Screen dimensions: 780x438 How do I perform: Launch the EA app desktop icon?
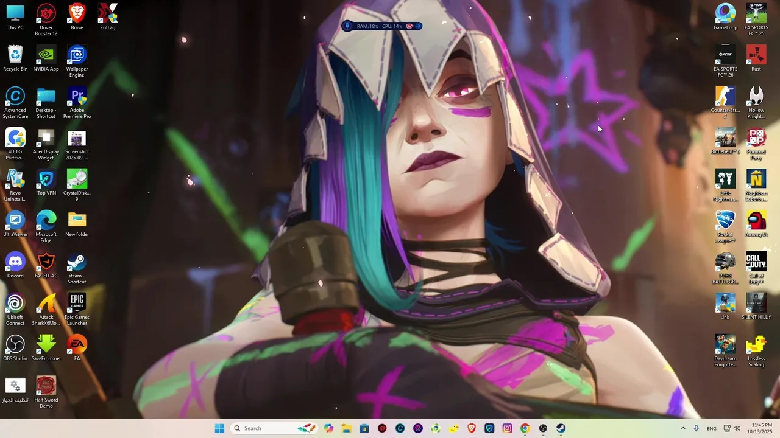tap(77, 348)
